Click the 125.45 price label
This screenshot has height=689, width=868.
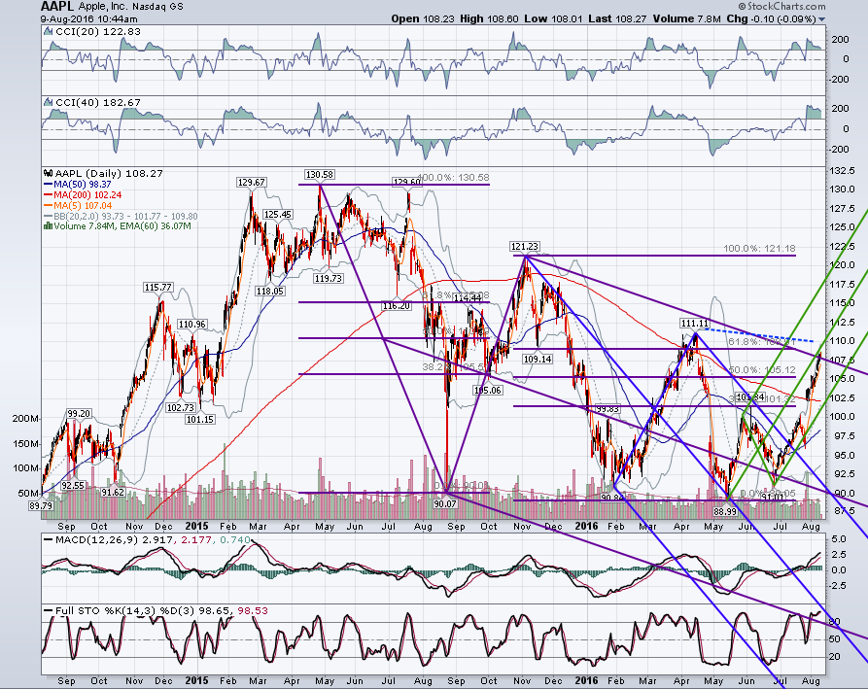(277, 214)
